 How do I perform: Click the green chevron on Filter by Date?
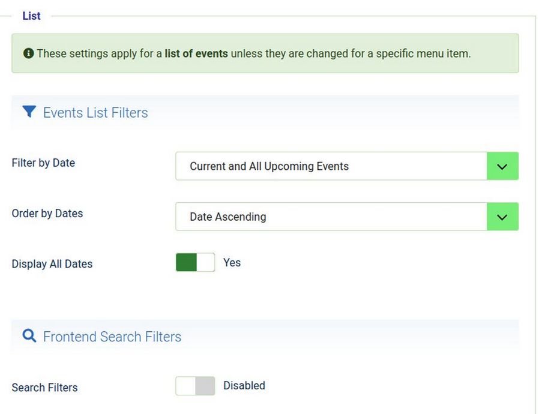click(x=502, y=166)
